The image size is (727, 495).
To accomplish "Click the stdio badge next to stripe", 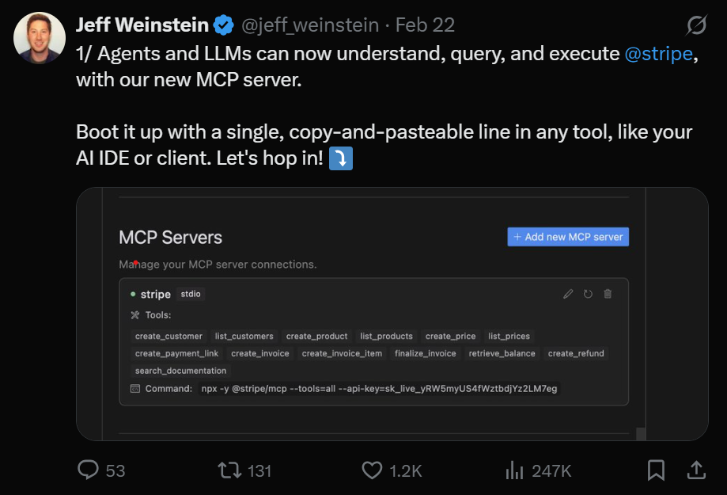I will [191, 294].
